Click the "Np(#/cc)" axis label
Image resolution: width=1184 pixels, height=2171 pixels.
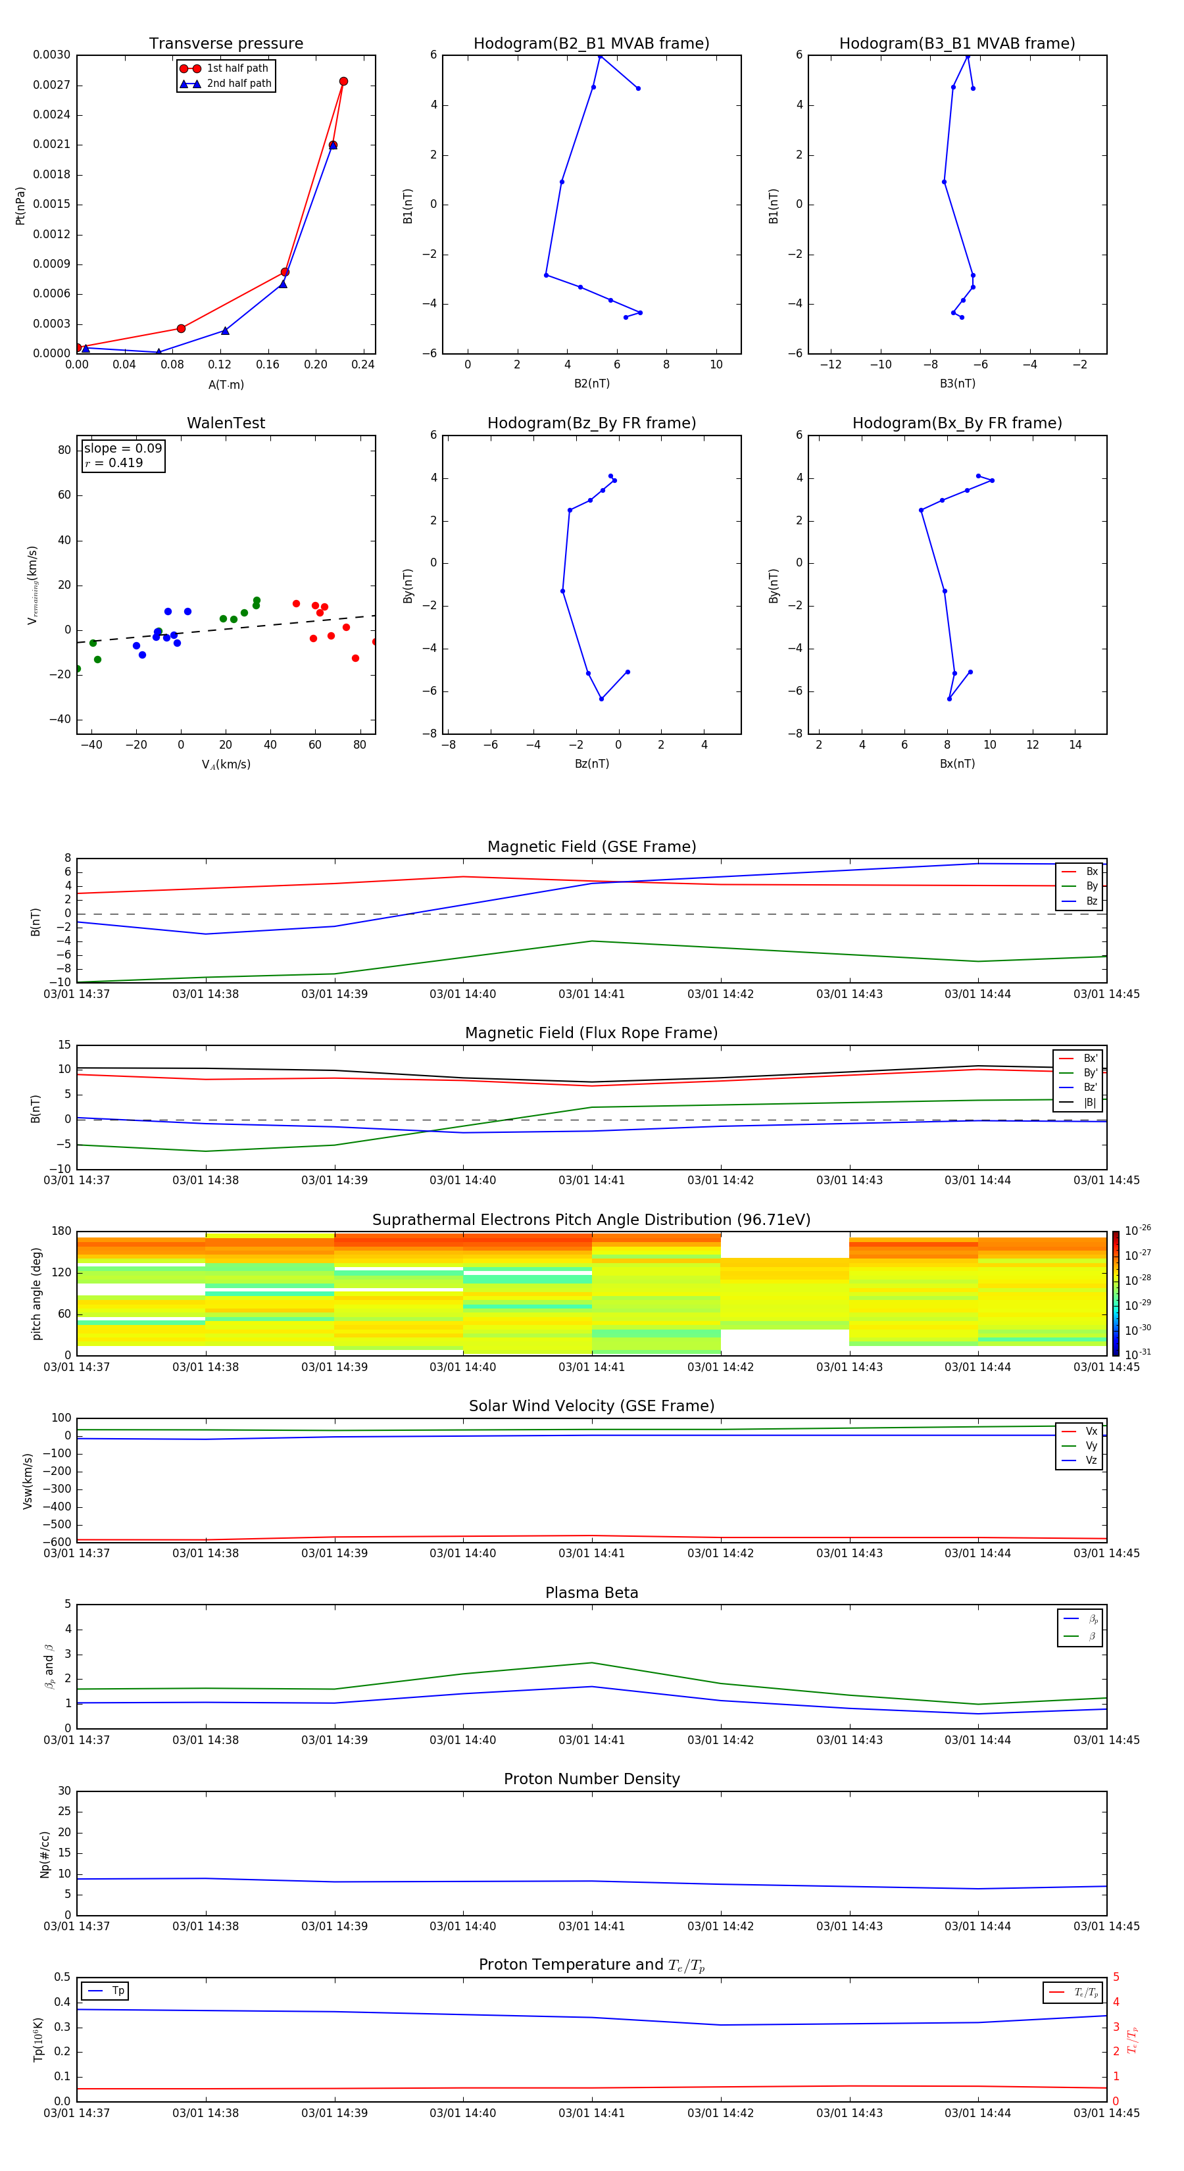(45, 1854)
